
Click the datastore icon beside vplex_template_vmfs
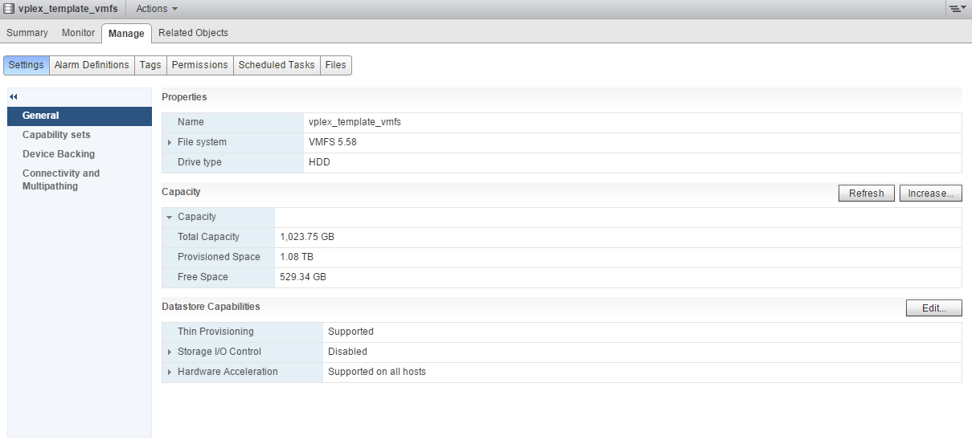click(x=9, y=9)
